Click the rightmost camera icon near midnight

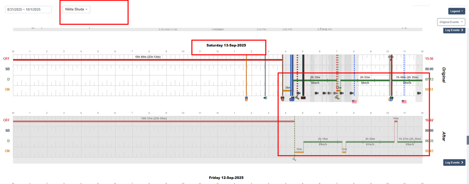pyautogui.click(x=419, y=93)
